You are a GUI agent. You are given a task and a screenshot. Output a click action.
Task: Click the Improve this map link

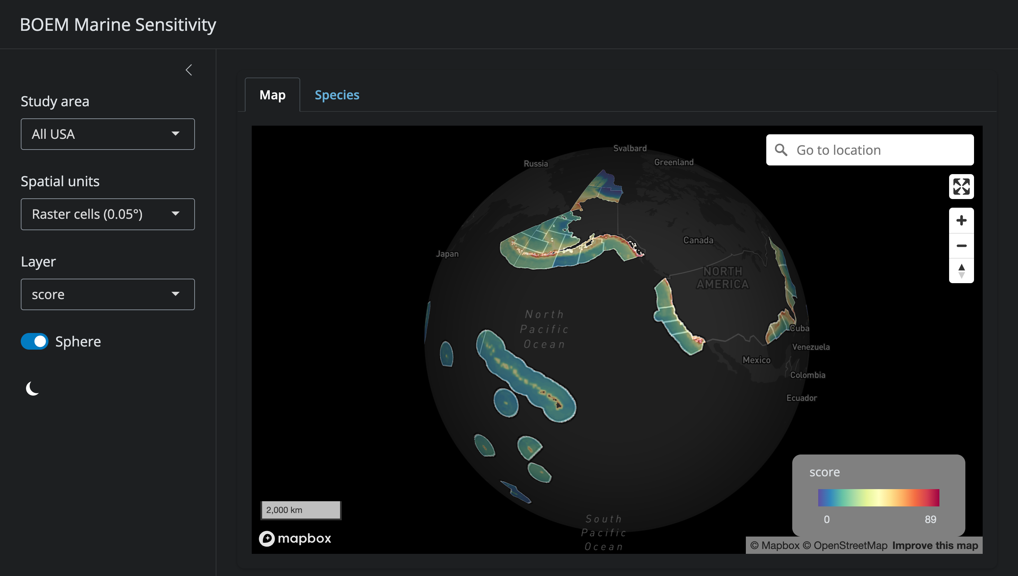click(x=935, y=546)
